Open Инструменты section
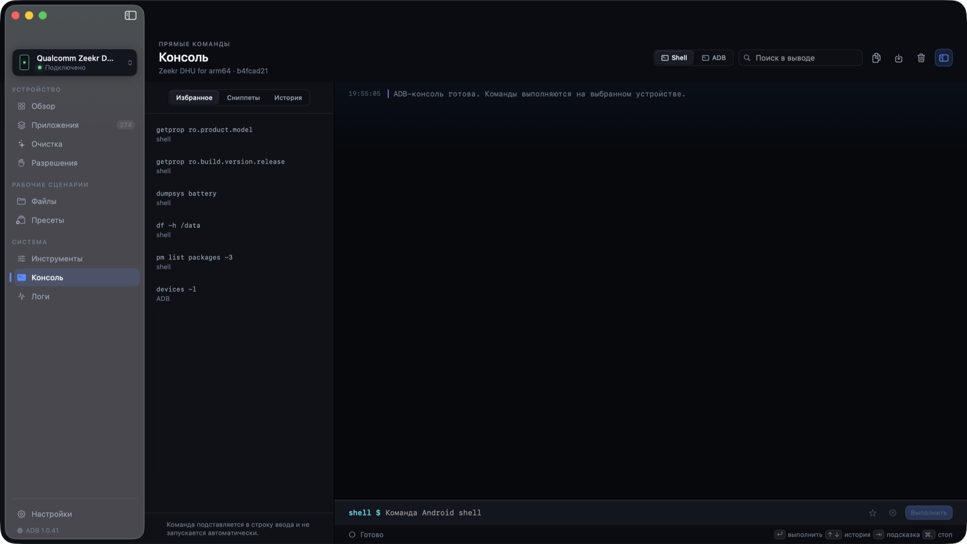This screenshot has width=967, height=544. 75,259
